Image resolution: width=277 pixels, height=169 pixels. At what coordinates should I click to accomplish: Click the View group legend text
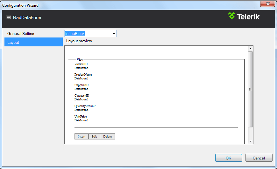point(80,60)
